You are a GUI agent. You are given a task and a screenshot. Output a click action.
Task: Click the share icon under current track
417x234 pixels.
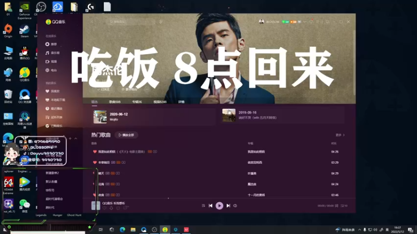pos(126,208)
